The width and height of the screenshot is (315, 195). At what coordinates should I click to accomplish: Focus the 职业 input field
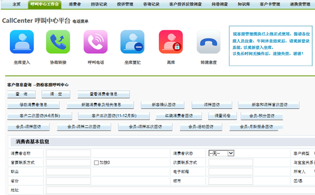coord(68,172)
